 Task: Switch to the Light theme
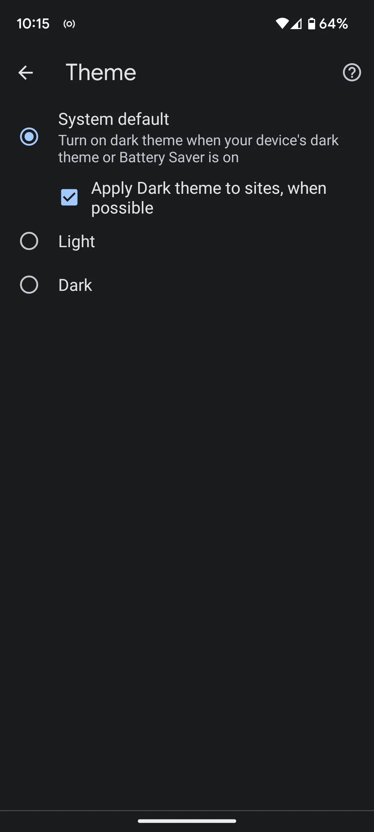[x=29, y=241]
